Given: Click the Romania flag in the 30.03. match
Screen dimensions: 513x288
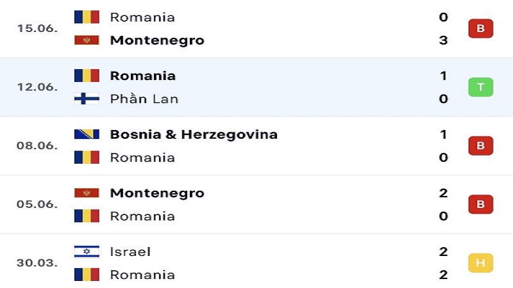Looking at the screenshot, I should (87, 275).
